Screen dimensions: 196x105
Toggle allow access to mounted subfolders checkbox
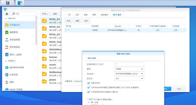88,92
